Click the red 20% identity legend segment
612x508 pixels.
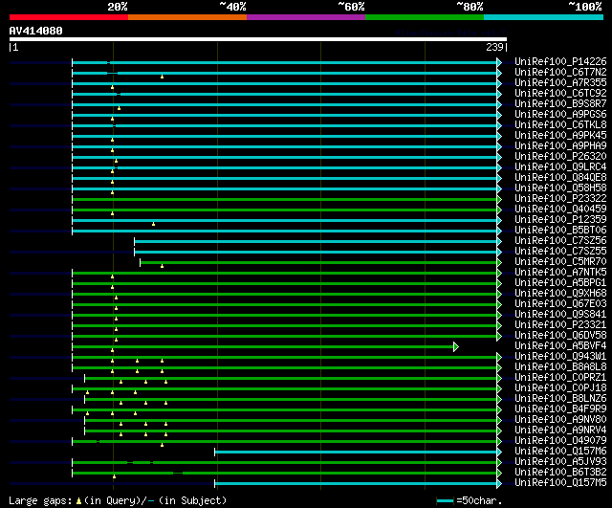pyautogui.click(x=69, y=17)
